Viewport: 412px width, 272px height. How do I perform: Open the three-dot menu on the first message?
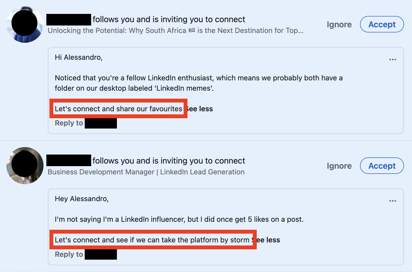coord(392,59)
